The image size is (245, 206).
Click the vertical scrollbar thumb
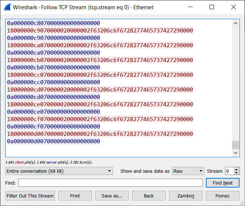(235, 145)
